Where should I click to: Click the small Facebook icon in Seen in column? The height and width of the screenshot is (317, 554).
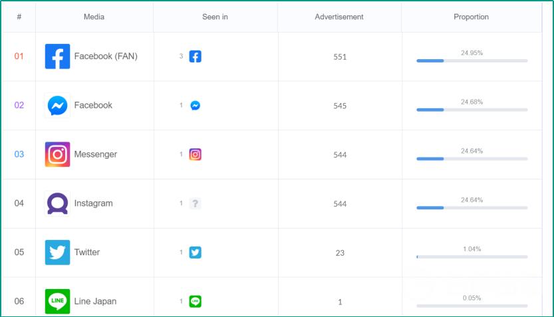195,56
